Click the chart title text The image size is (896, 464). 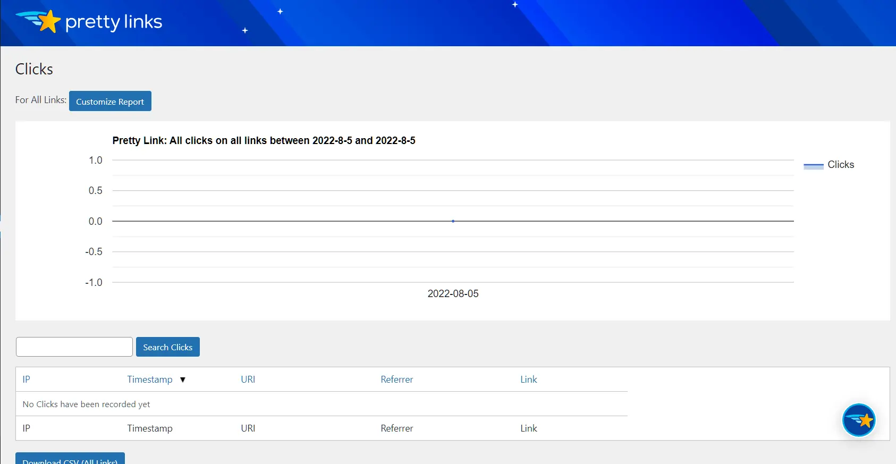tap(264, 140)
